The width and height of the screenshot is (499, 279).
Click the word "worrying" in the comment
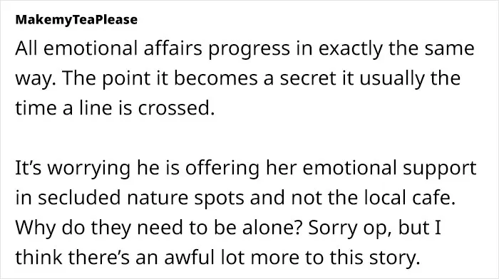point(89,169)
